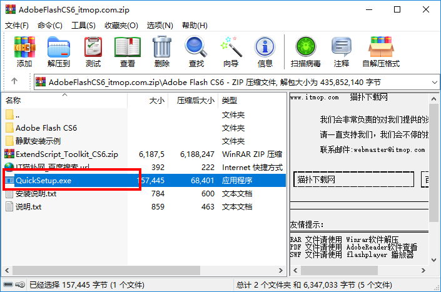The image size is (441, 292).
Task: Sort by the 大小 column header
Action: coord(148,100)
